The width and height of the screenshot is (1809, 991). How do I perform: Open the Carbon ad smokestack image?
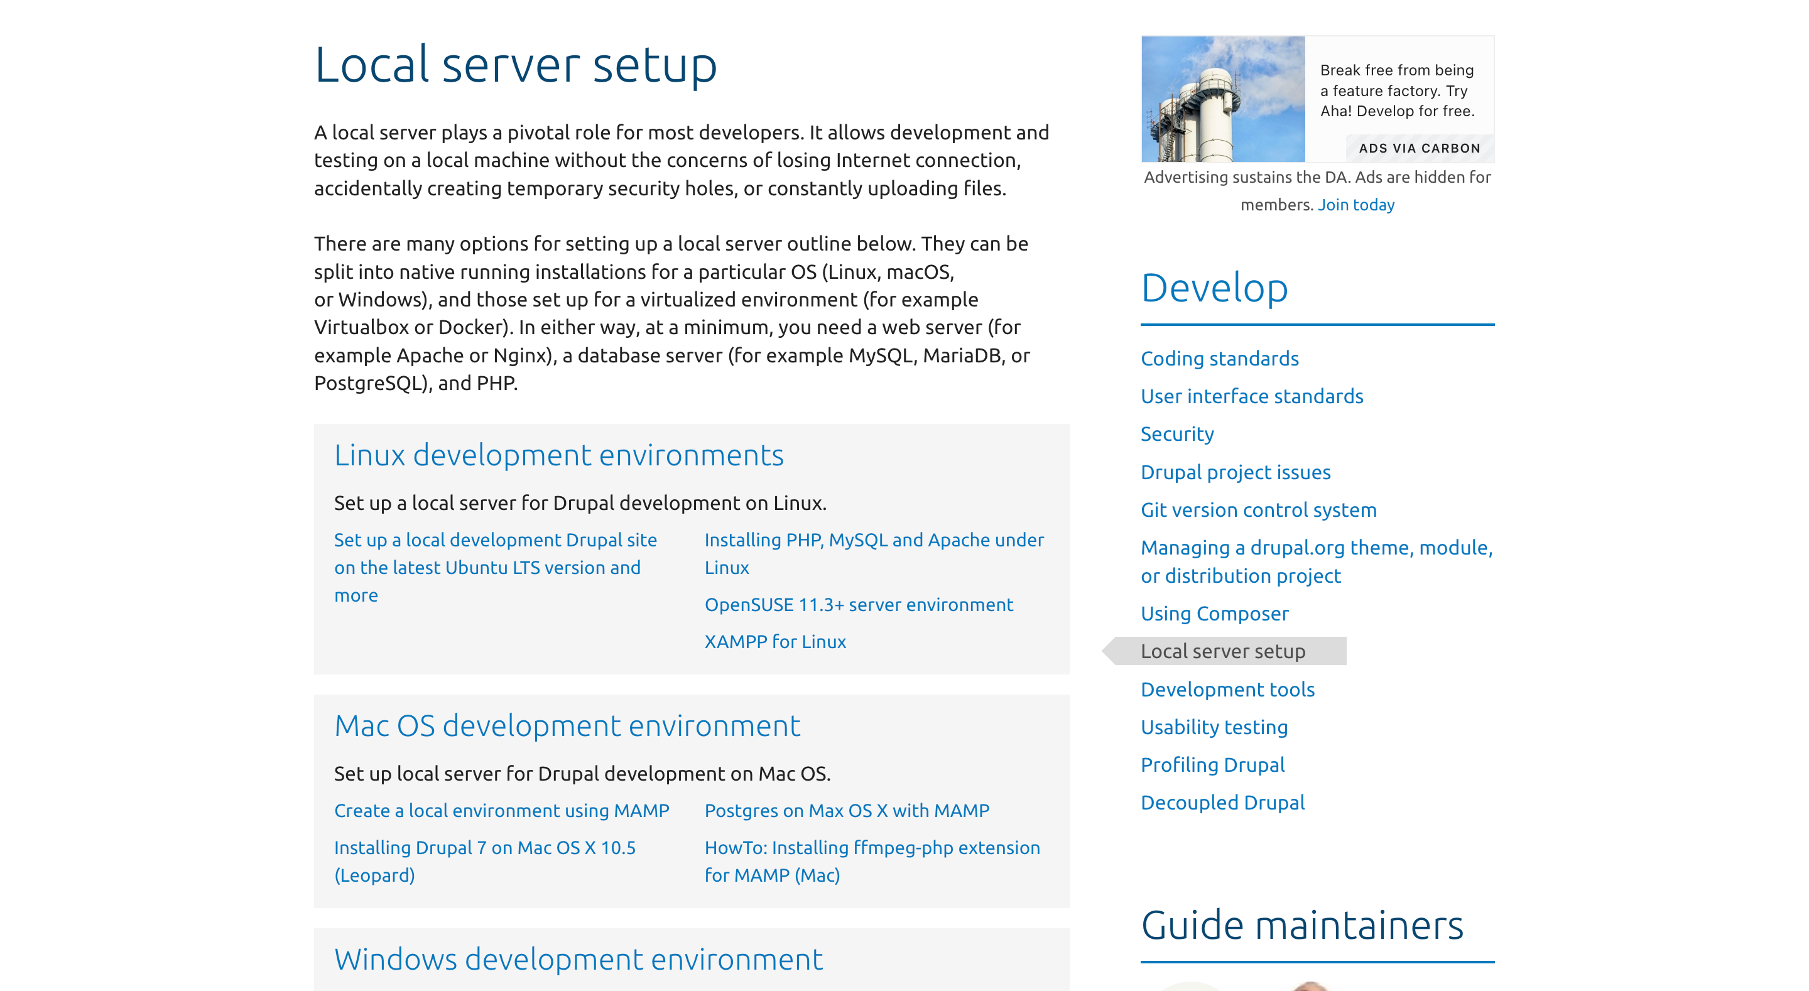tap(1222, 99)
